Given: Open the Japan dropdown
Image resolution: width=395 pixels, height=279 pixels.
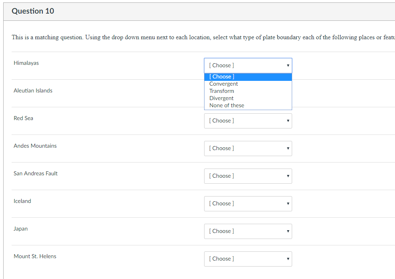Looking at the screenshot, I should 248,231.
